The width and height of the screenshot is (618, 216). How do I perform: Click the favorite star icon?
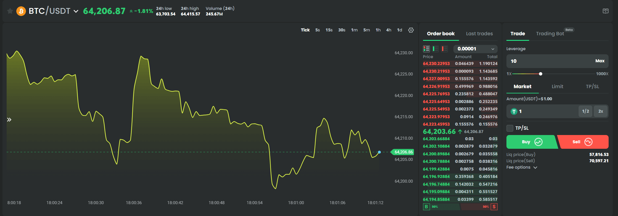tap(10, 11)
